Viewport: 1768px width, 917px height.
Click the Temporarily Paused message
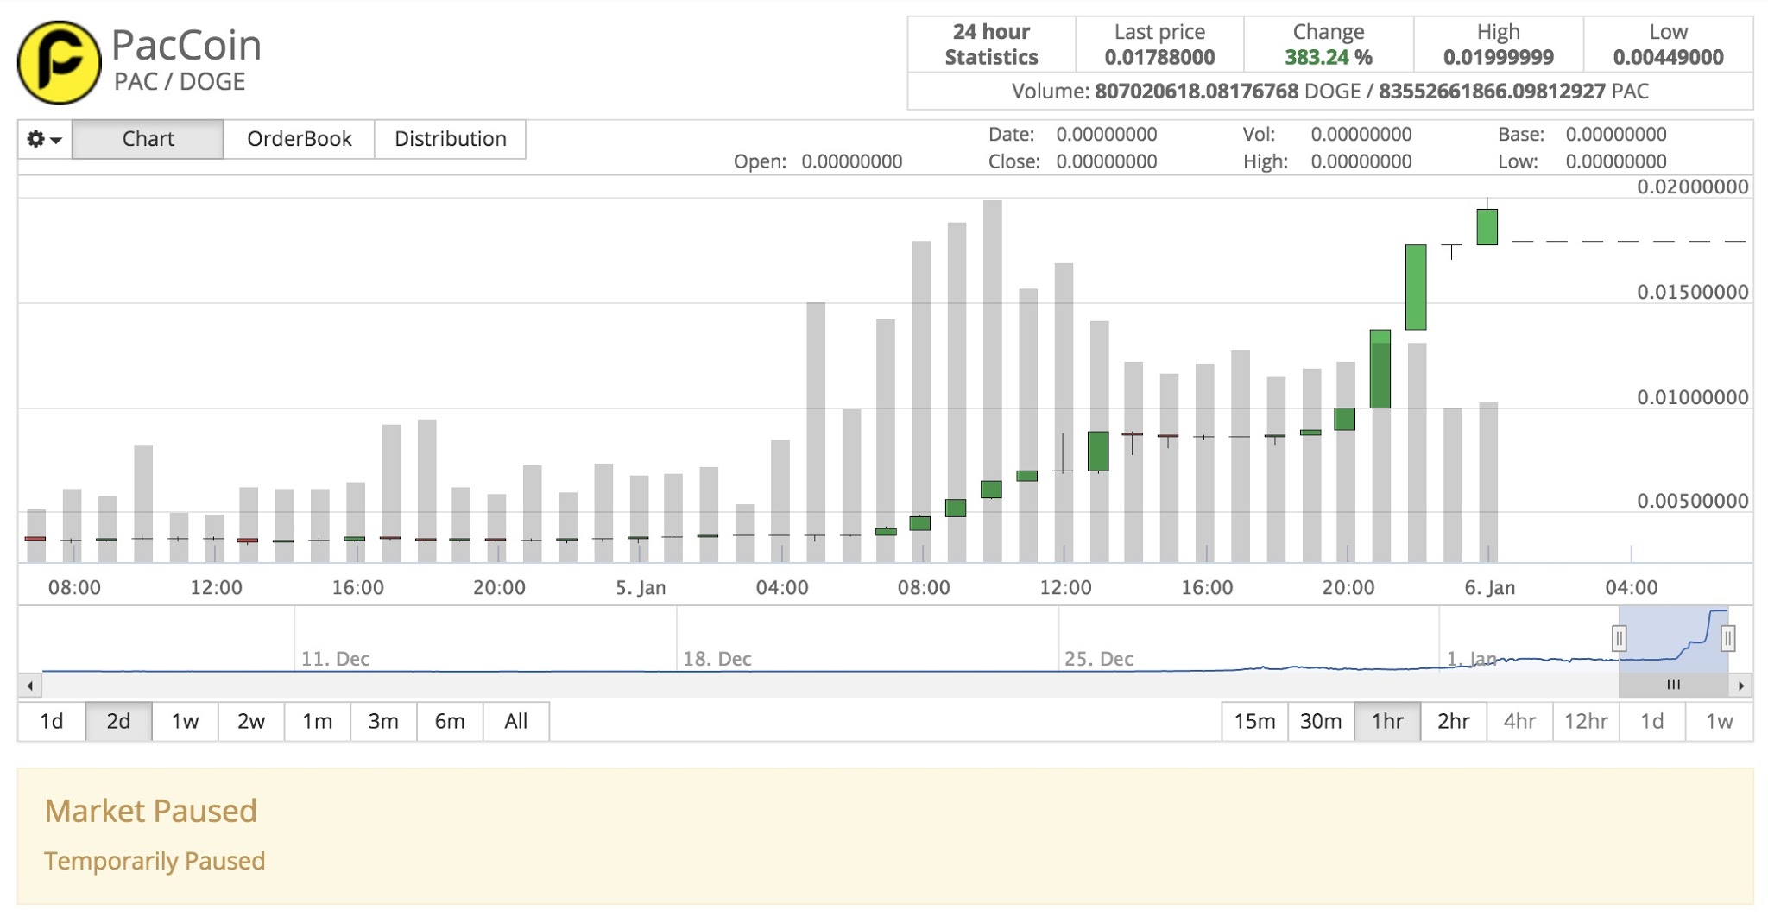click(155, 861)
